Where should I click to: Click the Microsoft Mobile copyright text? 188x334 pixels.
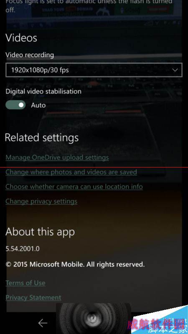(x=75, y=265)
